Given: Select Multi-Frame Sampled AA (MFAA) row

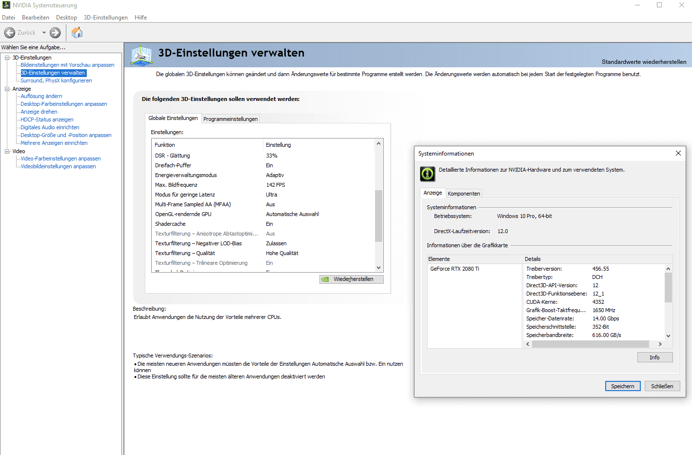Looking at the screenshot, I should pos(263,204).
